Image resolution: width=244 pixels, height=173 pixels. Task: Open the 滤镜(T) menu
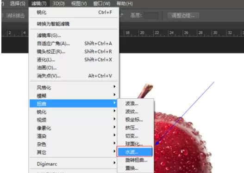39,3
